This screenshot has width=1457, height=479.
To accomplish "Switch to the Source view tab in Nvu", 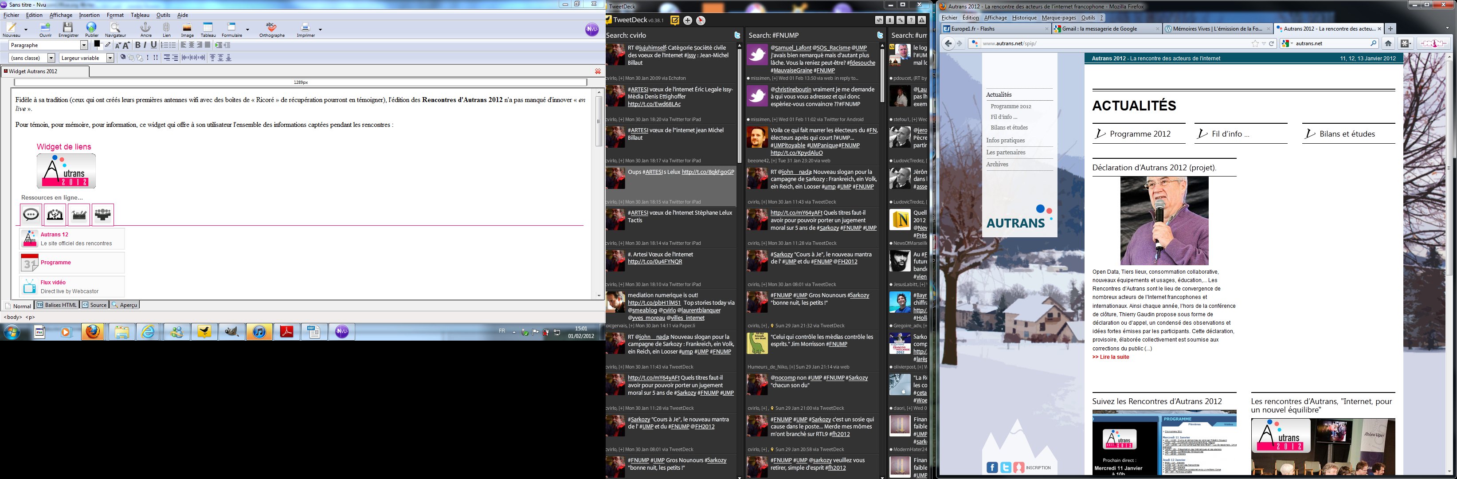I will coord(94,305).
